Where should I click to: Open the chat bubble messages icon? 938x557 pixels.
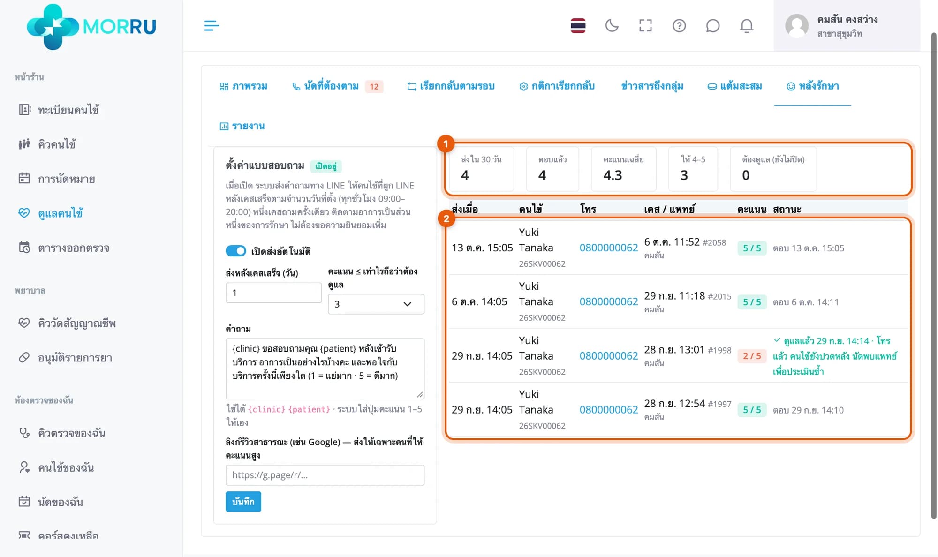[712, 26]
